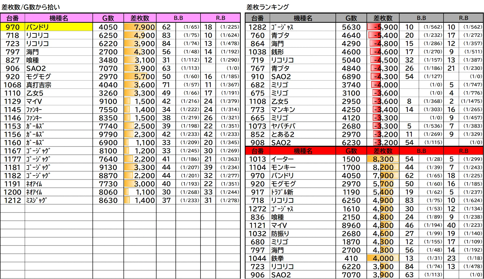
Task: Select G数 value 410
Action: (x=351, y=258)
